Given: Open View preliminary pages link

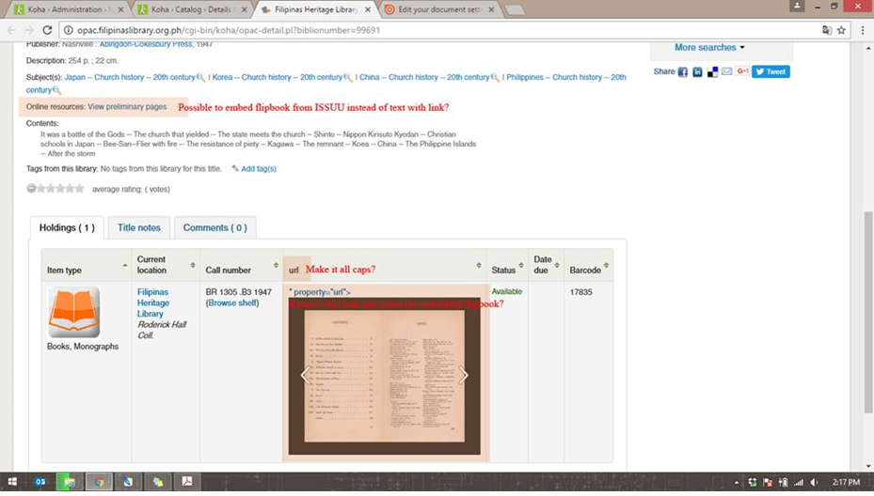Looking at the screenshot, I should coord(127,107).
